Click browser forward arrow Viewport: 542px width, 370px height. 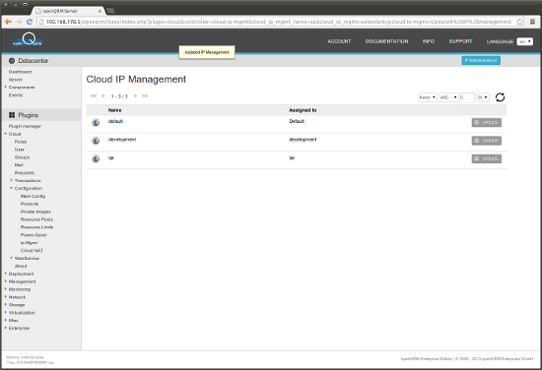[19, 22]
